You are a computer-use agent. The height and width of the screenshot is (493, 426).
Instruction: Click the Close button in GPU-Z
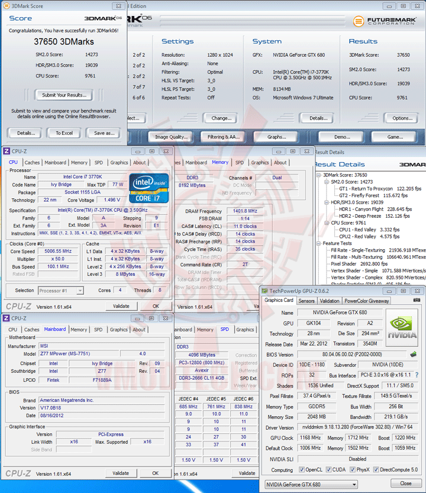(x=405, y=484)
